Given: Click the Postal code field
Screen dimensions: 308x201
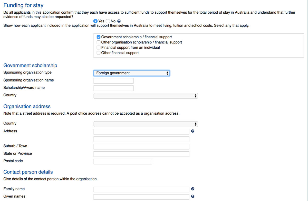Looking at the screenshot, I should click(123, 161).
